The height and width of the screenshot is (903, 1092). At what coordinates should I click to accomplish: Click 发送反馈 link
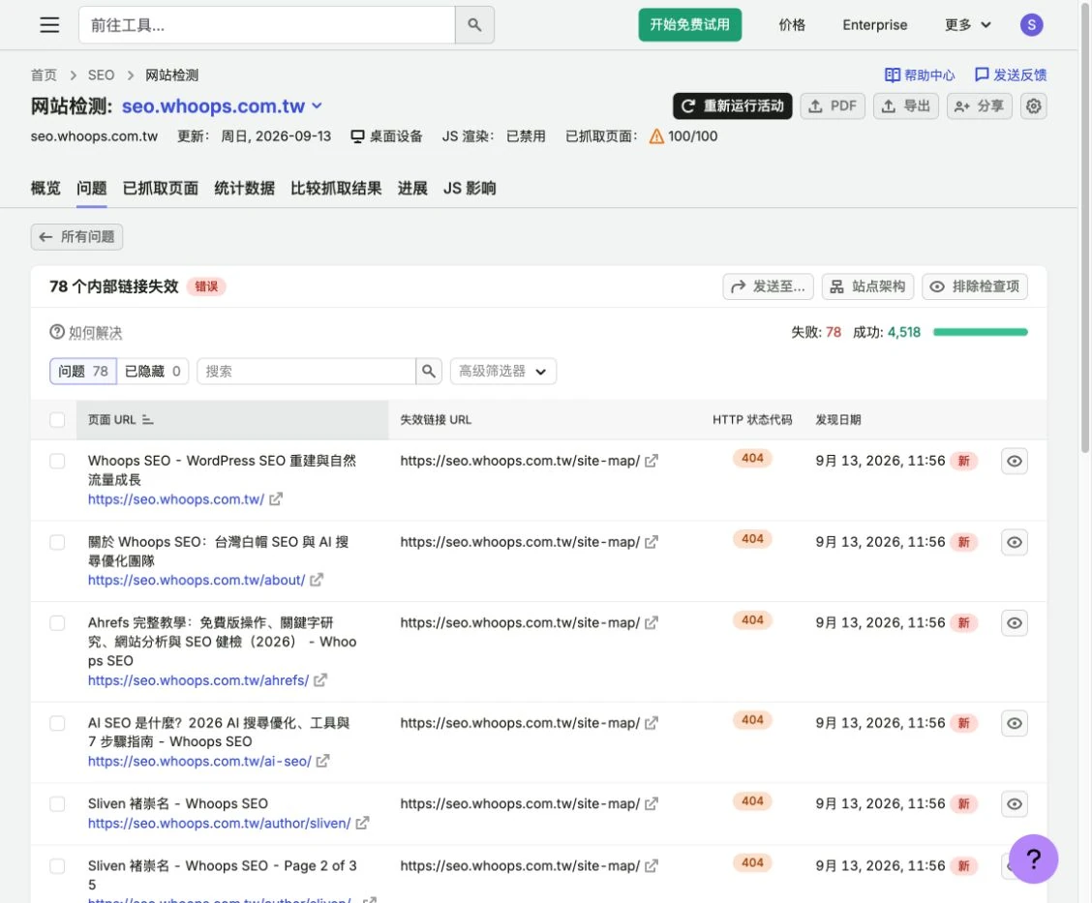coord(1011,75)
